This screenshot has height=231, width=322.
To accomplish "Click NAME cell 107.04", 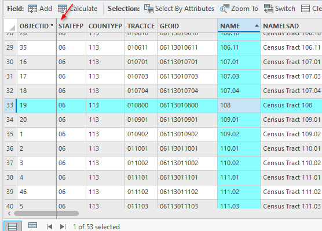I will click(239, 91).
